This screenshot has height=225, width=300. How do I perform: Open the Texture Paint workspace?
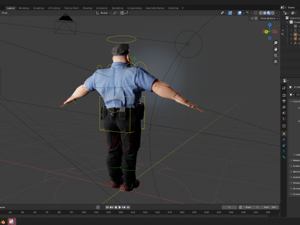71,8
